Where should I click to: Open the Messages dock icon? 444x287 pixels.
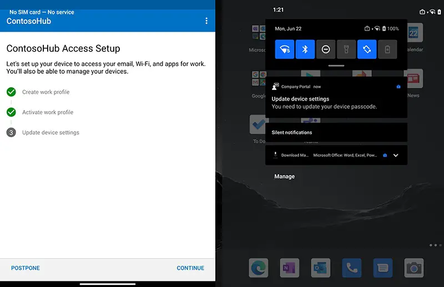(383, 268)
